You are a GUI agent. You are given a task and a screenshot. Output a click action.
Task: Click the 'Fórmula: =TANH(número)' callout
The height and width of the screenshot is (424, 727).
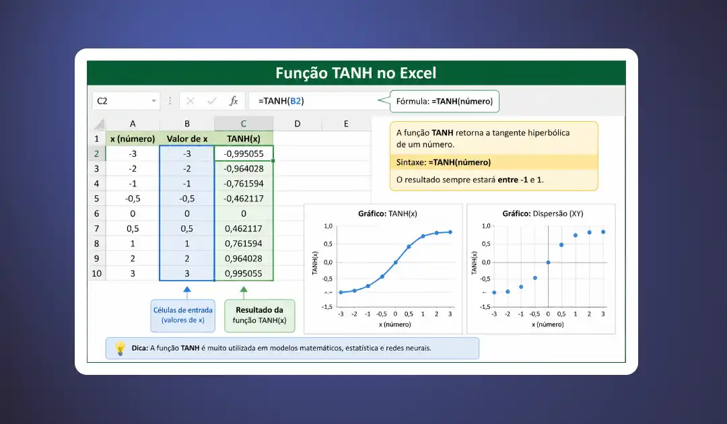click(x=444, y=101)
